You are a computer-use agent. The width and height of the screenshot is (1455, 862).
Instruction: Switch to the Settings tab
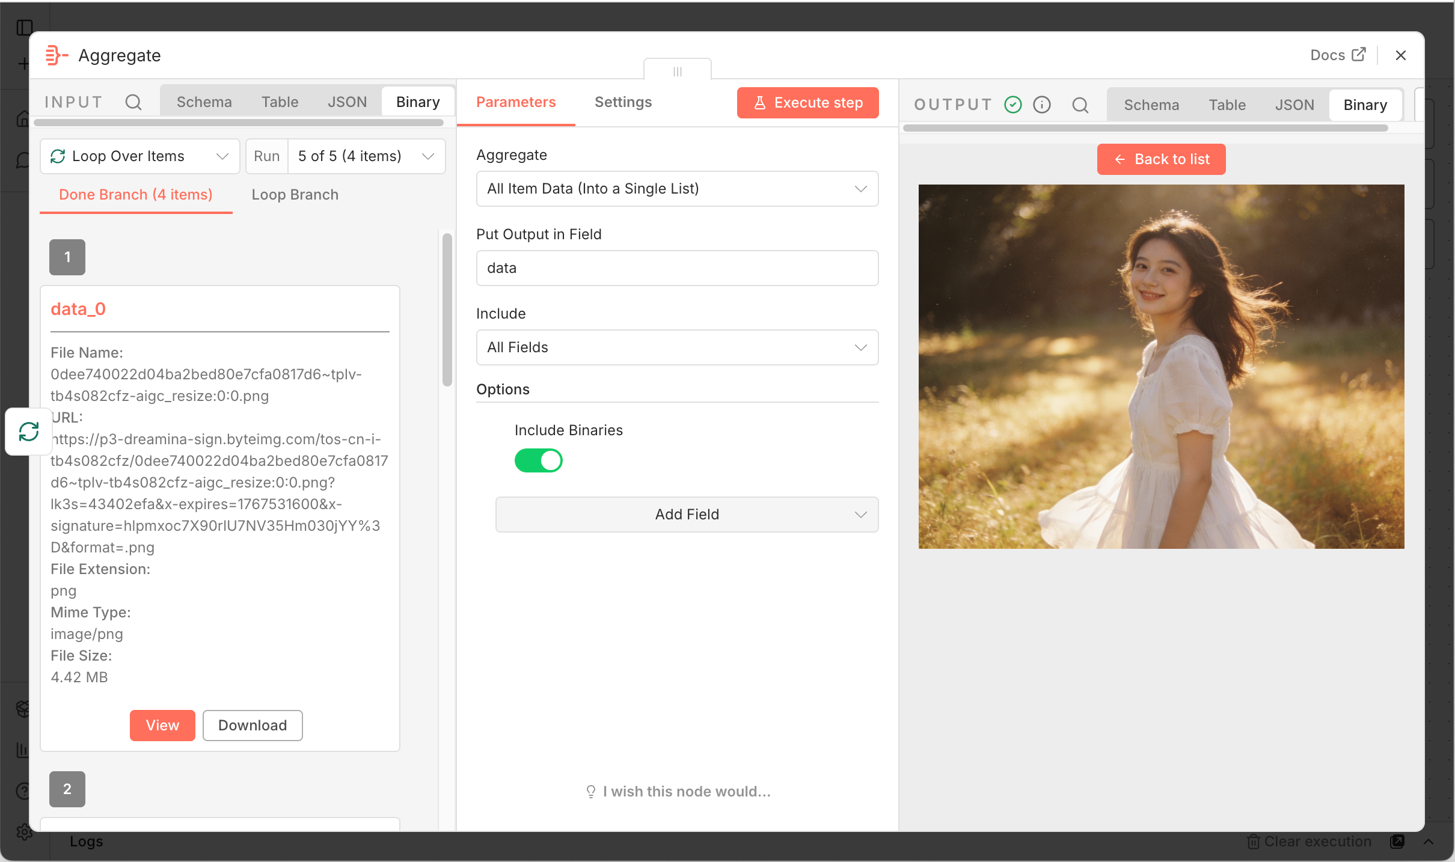(x=623, y=102)
